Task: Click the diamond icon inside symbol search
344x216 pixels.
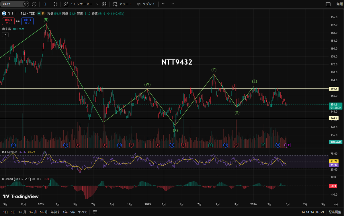Action: tap(26, 4)
